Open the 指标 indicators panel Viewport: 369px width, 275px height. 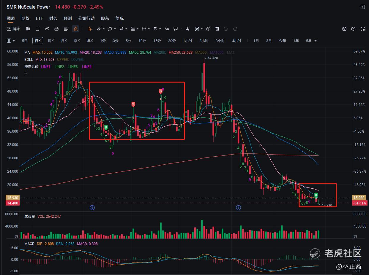(x=13, y=29)
